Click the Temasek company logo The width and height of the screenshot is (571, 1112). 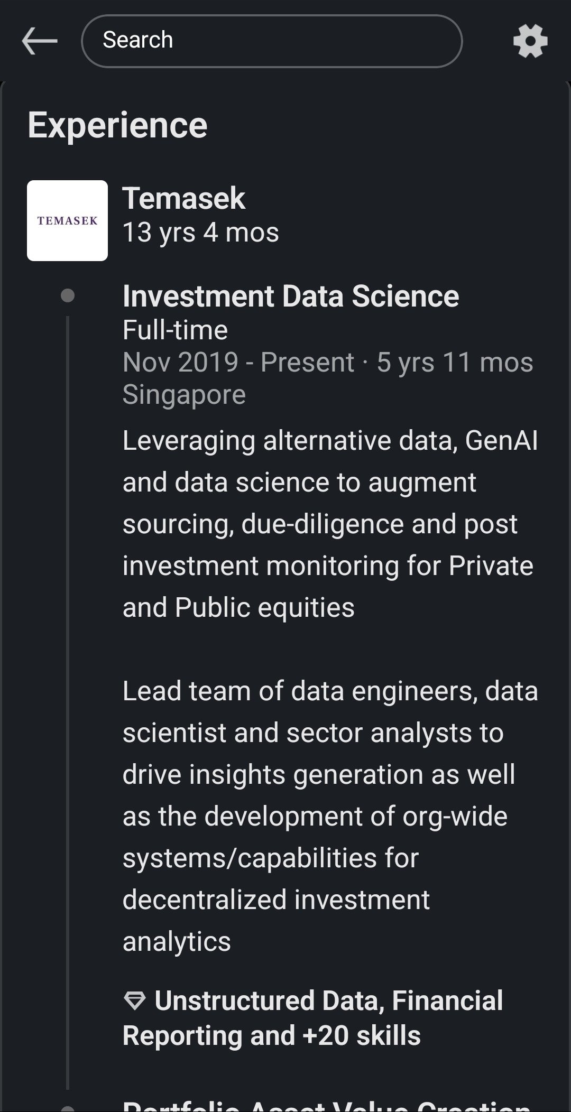pos(67,220)
